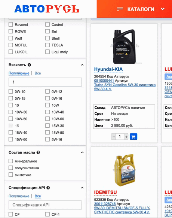Viewport: 172px width, 218px height.
Task: Open the Каталоги hamburger menu icon
Action: (120, 9)
